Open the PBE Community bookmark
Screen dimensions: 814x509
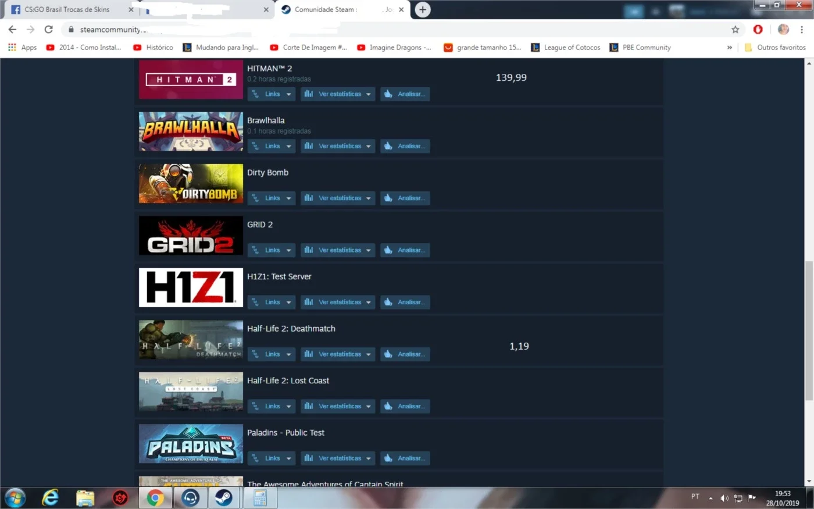(640, 48)
